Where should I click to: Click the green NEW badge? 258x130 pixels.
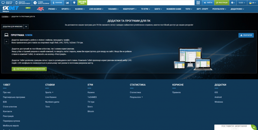pos(28,8)
